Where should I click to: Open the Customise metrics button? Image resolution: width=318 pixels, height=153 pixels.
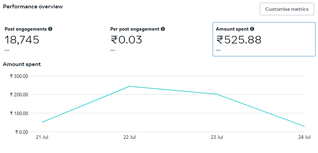[287, 9]
